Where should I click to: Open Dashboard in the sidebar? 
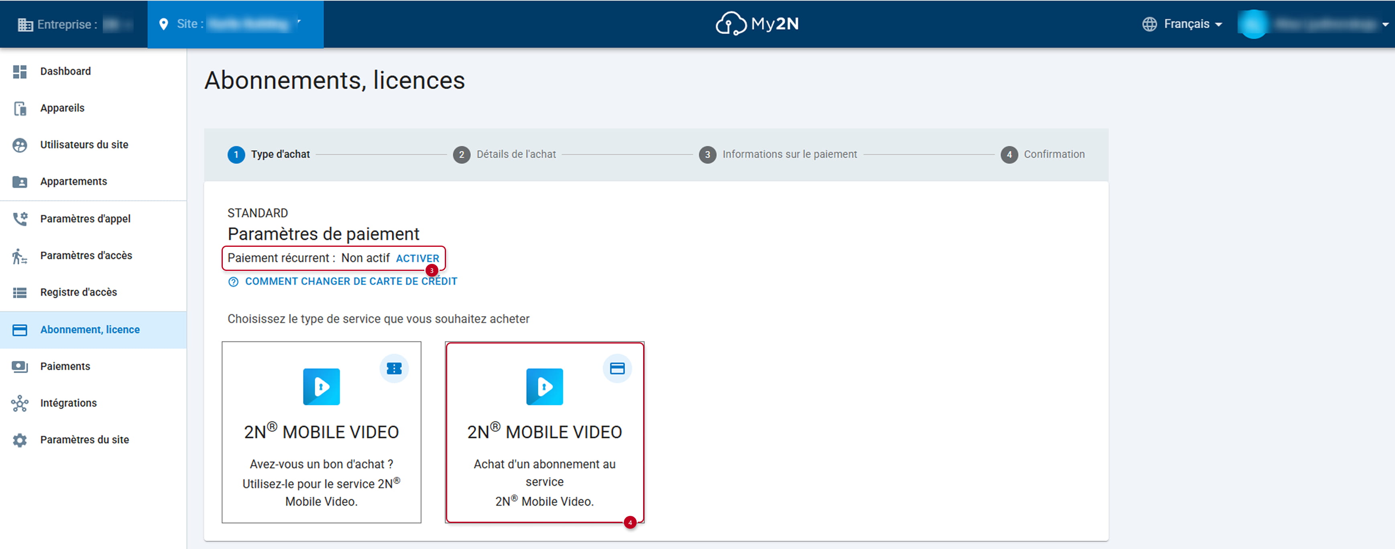93,71
